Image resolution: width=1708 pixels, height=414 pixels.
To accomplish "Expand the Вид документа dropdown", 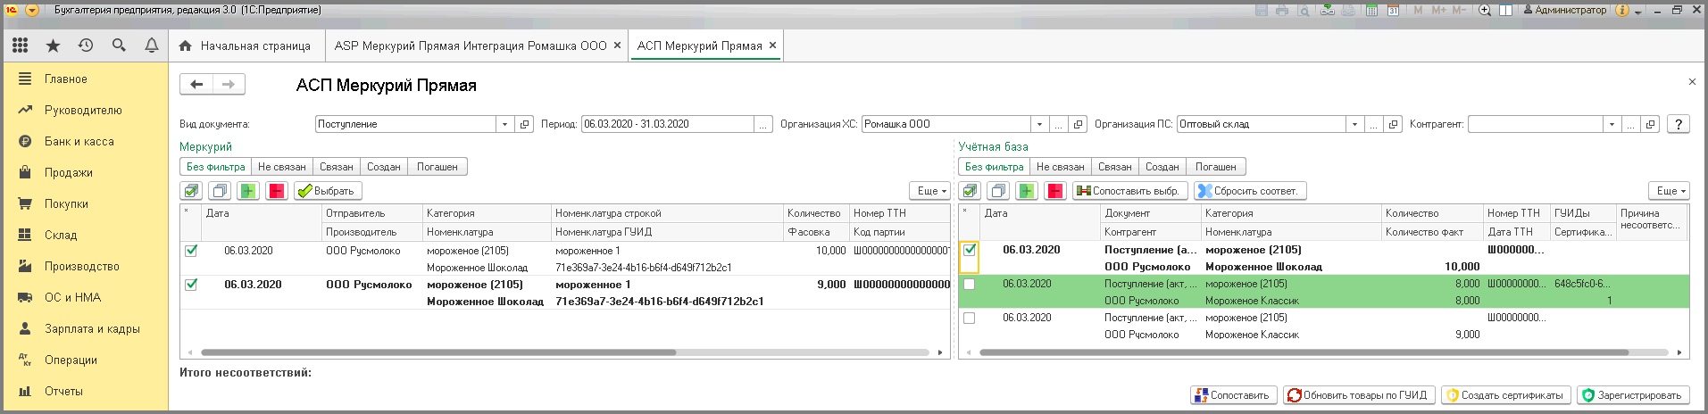I will pos(505,124).
